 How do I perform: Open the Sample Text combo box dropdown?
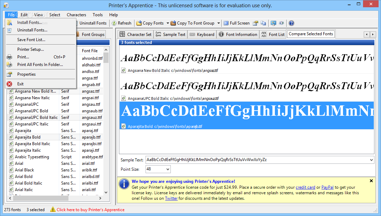(x=371, y=160)
